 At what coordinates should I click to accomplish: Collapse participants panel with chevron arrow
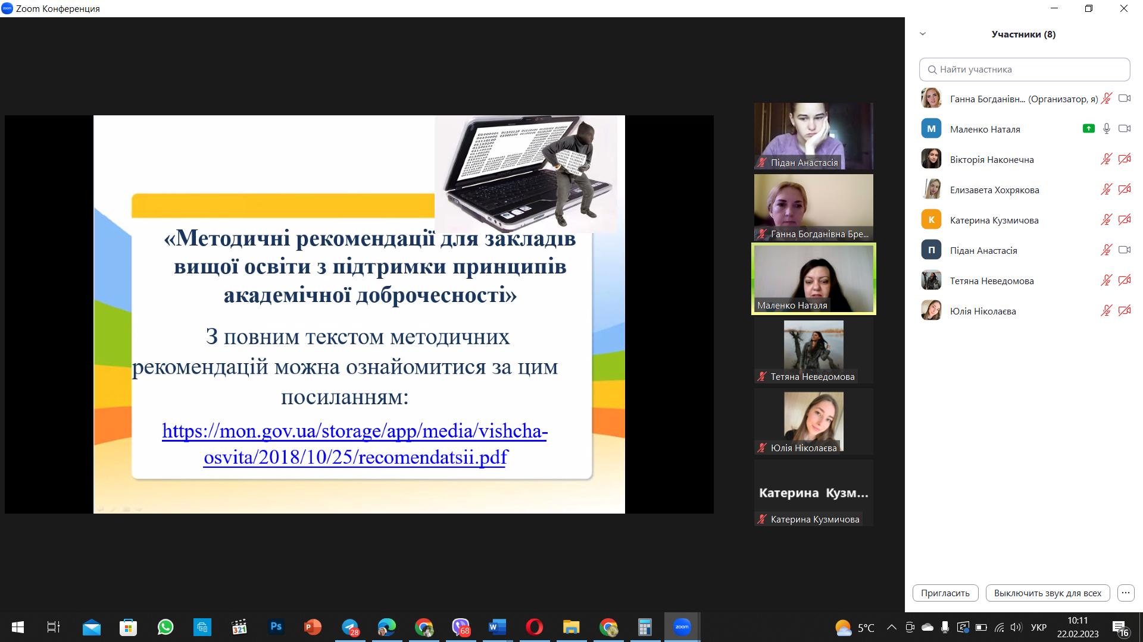(923, 34)
